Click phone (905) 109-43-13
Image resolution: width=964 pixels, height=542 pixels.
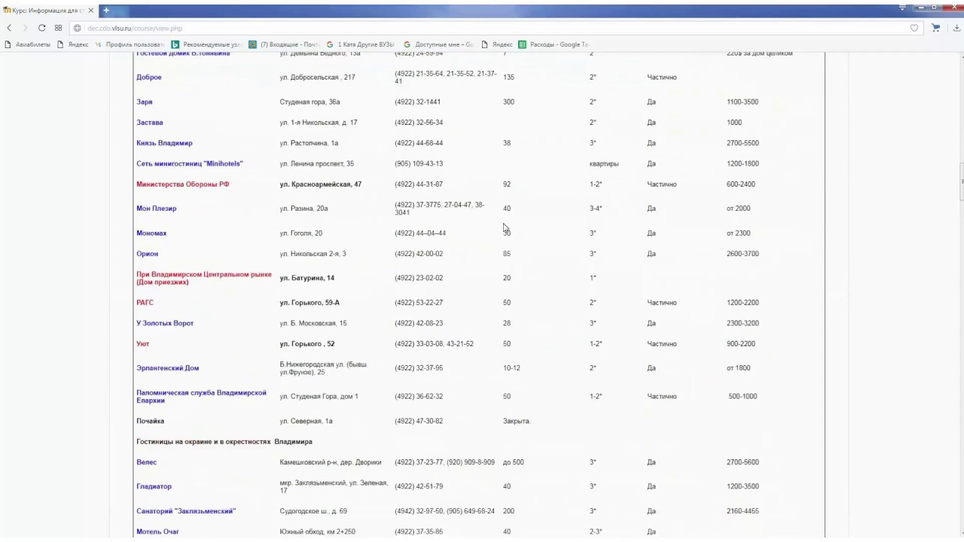tap(419, 163)
